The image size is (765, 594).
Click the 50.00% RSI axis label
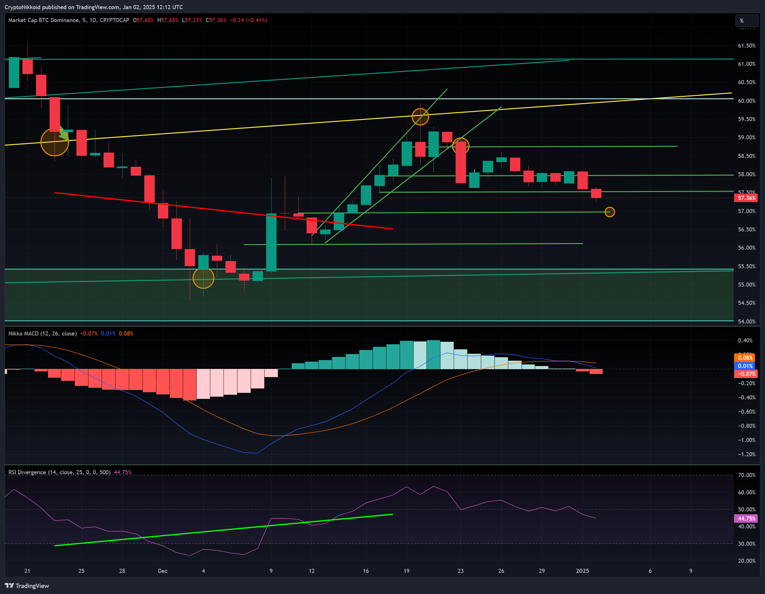point(747,509)
